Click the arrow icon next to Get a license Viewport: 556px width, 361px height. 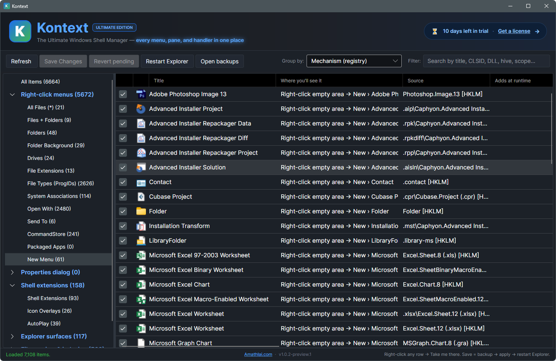[537, 31]
